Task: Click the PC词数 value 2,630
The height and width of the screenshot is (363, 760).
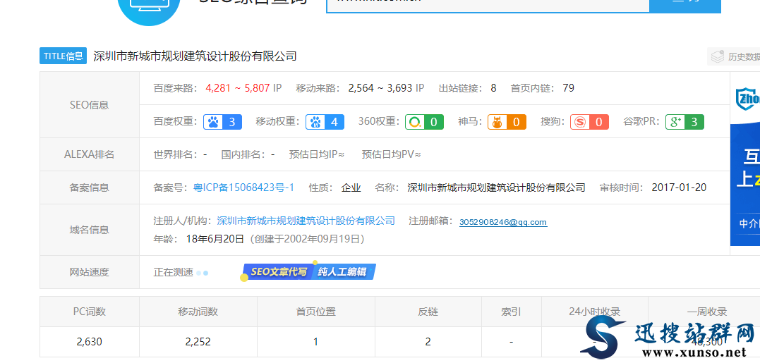Action: coord(89,342)
